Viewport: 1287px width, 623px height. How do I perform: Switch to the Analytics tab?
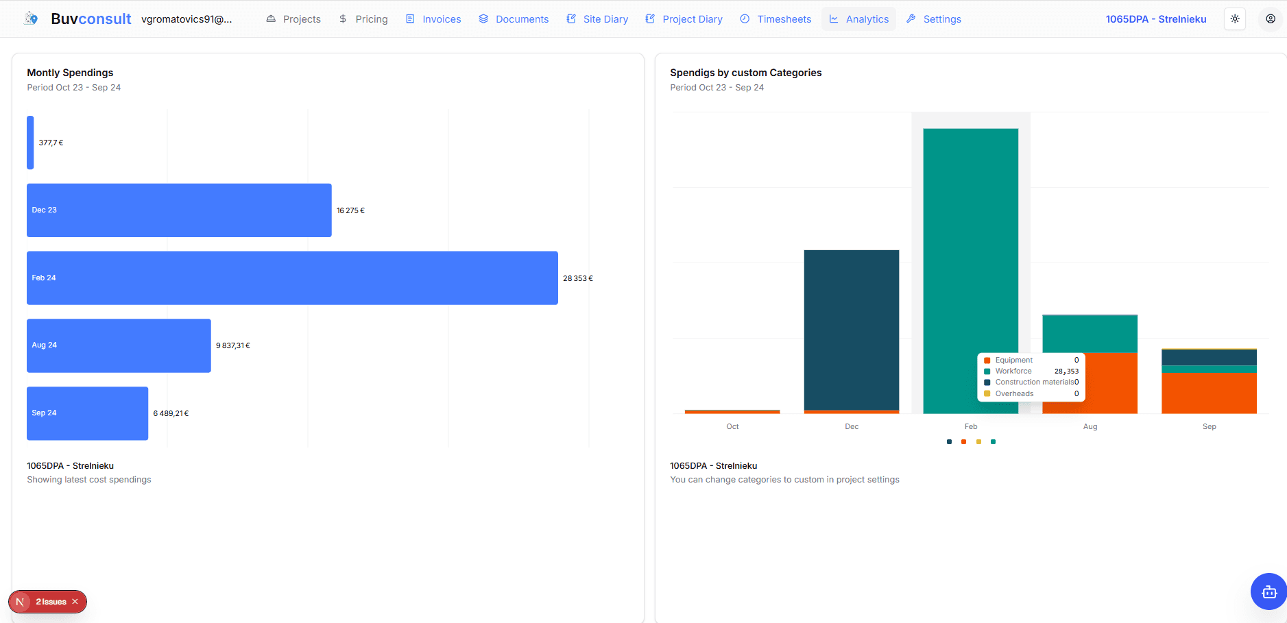[x=859, y=19]
